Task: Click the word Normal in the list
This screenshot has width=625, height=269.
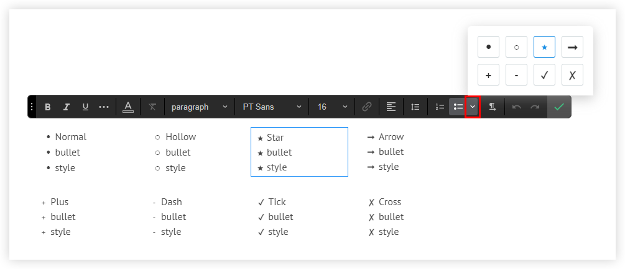Action: (70, 137)
